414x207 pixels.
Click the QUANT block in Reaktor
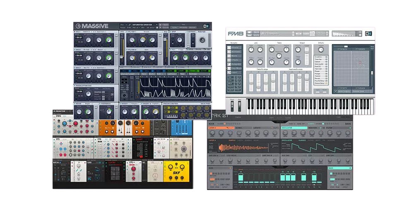[x=142, y=148]
